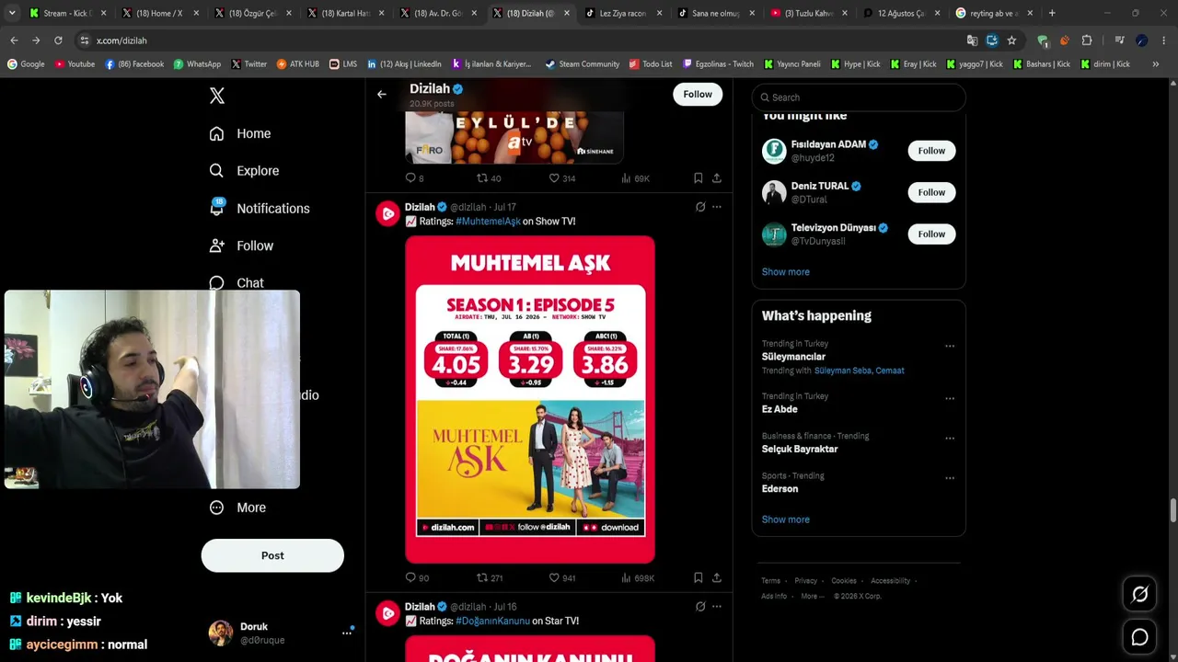The image size is (1178, 662).
Task: Repost the Muhtemel Aşk ratings post
Action: (x=481, y=577)
